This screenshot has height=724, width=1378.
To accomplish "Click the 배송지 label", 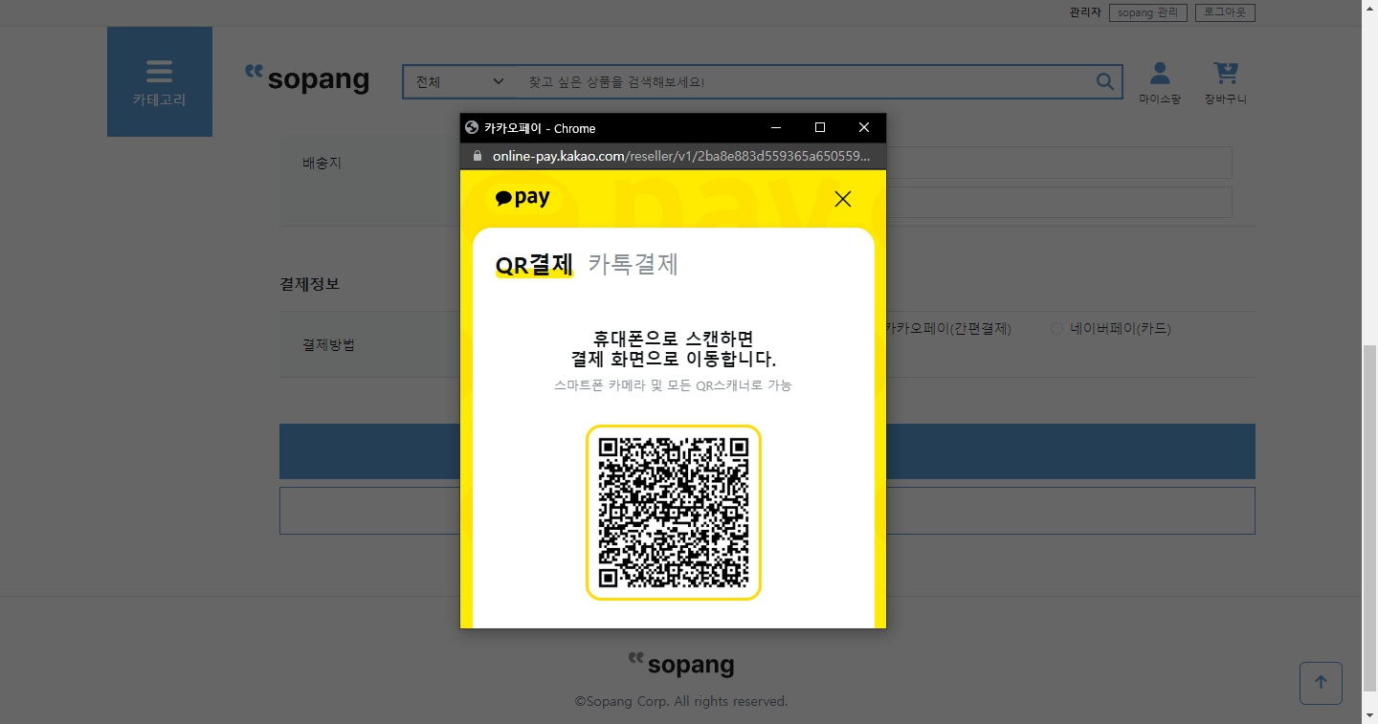I will pos(322,163).
